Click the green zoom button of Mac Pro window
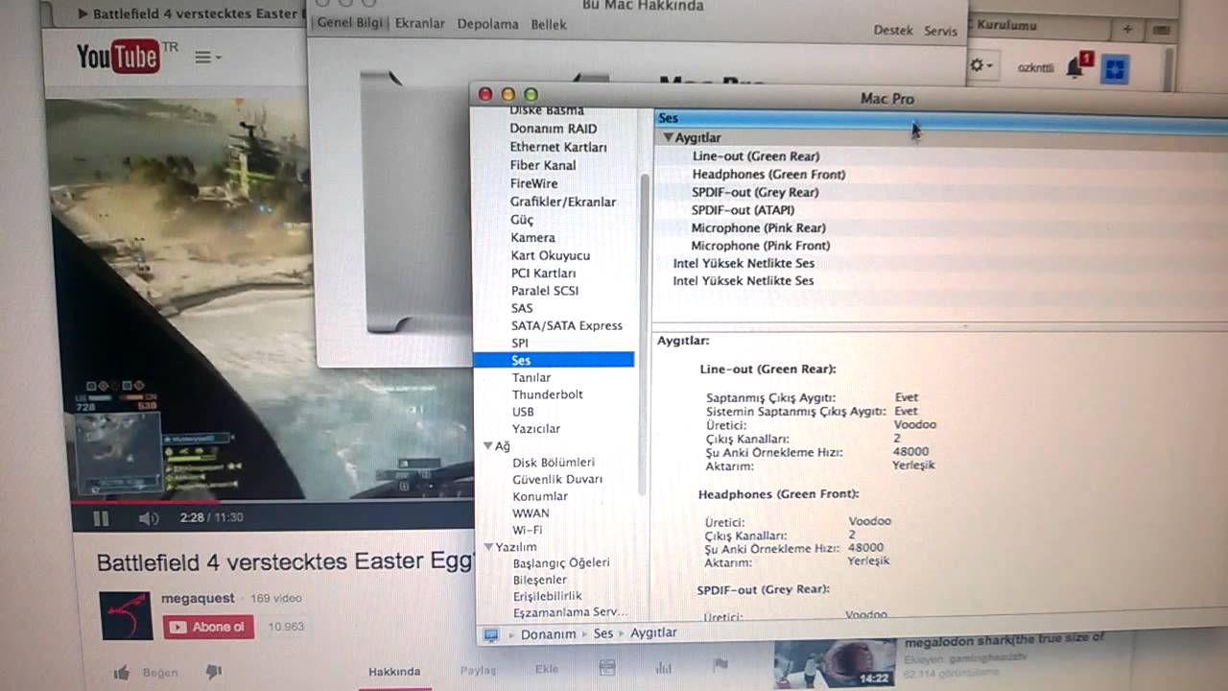Screen dimensions: 1228x691 [531, 94]
